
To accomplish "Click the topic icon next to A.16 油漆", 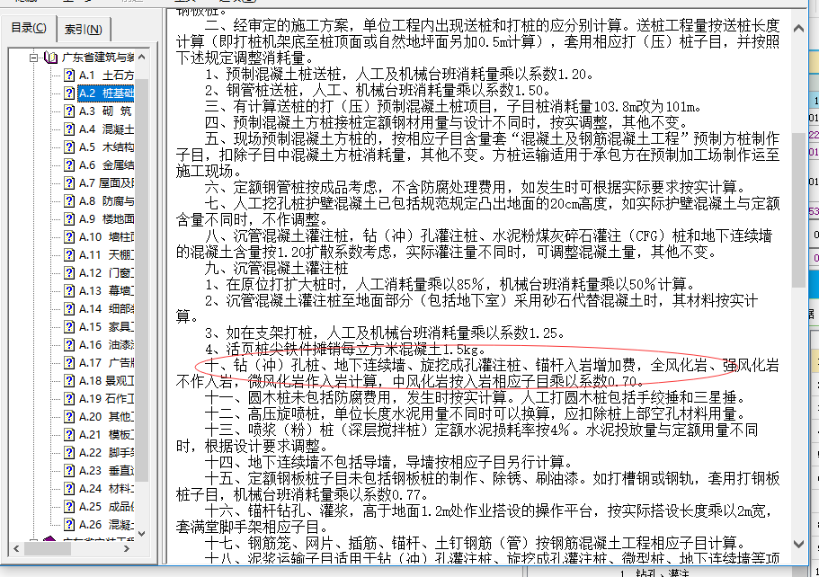I will [69, 344].
